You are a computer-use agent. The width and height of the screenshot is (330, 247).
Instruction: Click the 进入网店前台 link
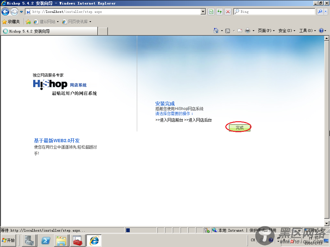[169, 120]
